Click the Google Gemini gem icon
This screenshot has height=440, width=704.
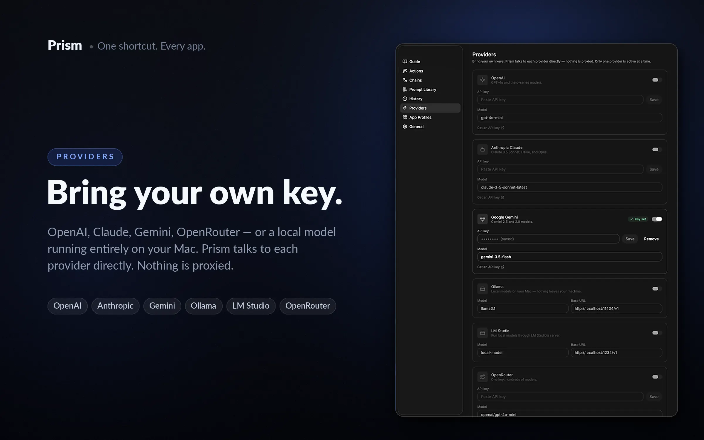[x=482, y=219]
